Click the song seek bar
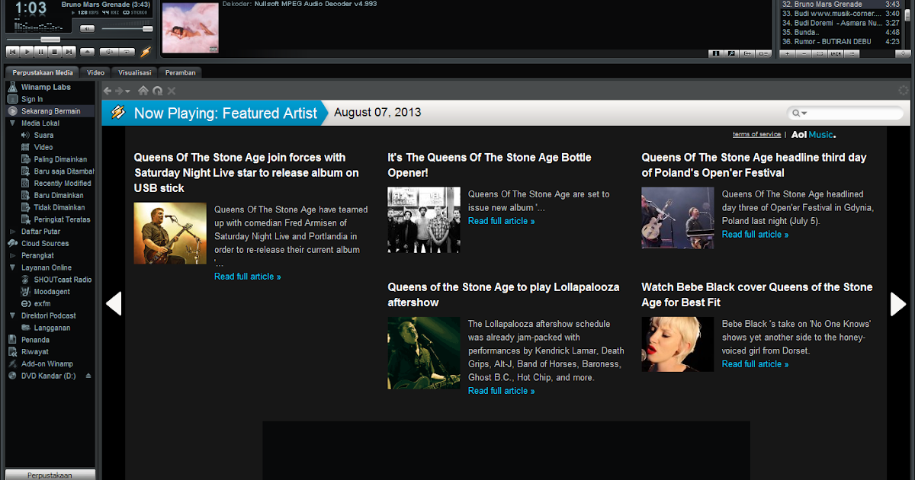This screenshot has height=480, width=915. click(79, 40)
